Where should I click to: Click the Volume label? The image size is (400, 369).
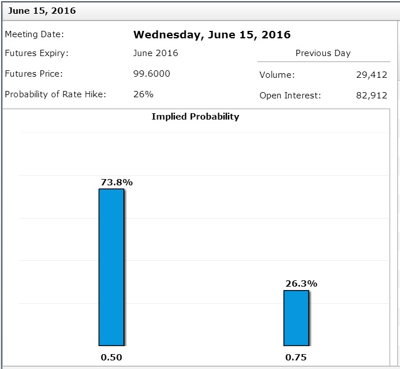[x=277, y=75]
